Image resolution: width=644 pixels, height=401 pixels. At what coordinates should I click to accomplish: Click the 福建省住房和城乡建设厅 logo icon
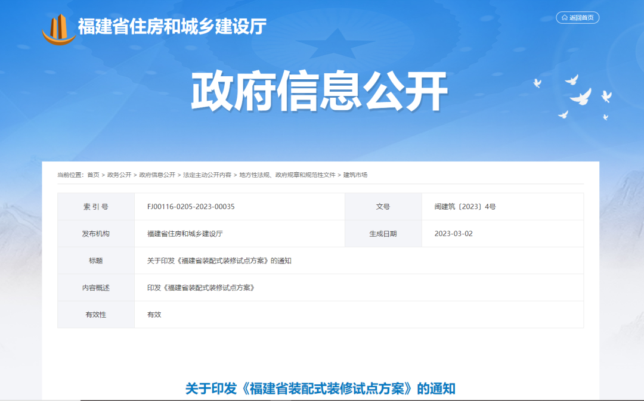click(58, 24)
